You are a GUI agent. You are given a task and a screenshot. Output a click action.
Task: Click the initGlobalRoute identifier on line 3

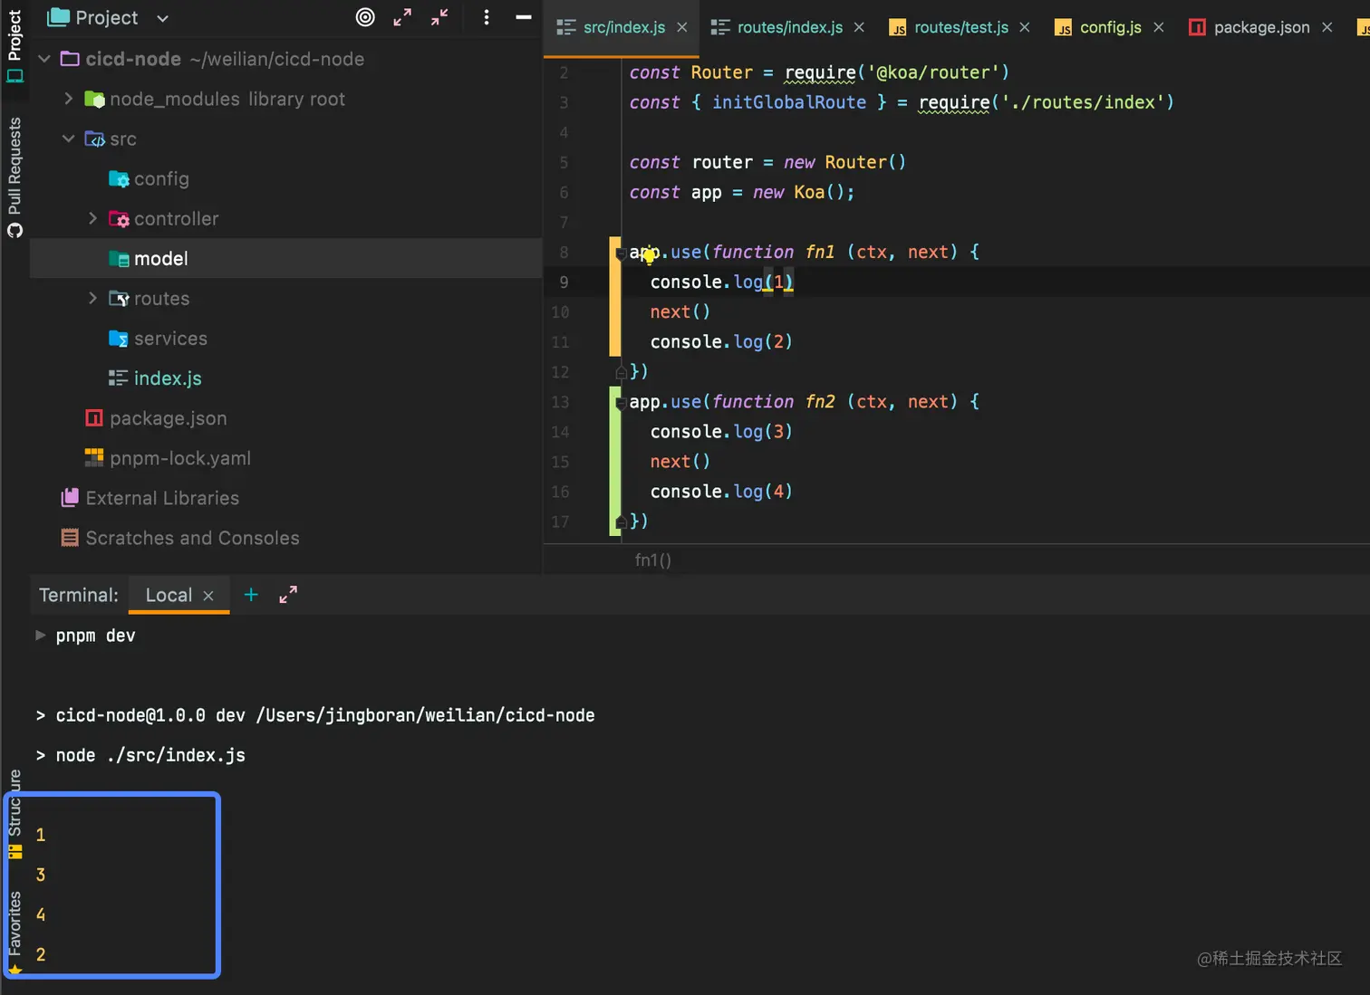pyautogui.click(x=789, y=102)
